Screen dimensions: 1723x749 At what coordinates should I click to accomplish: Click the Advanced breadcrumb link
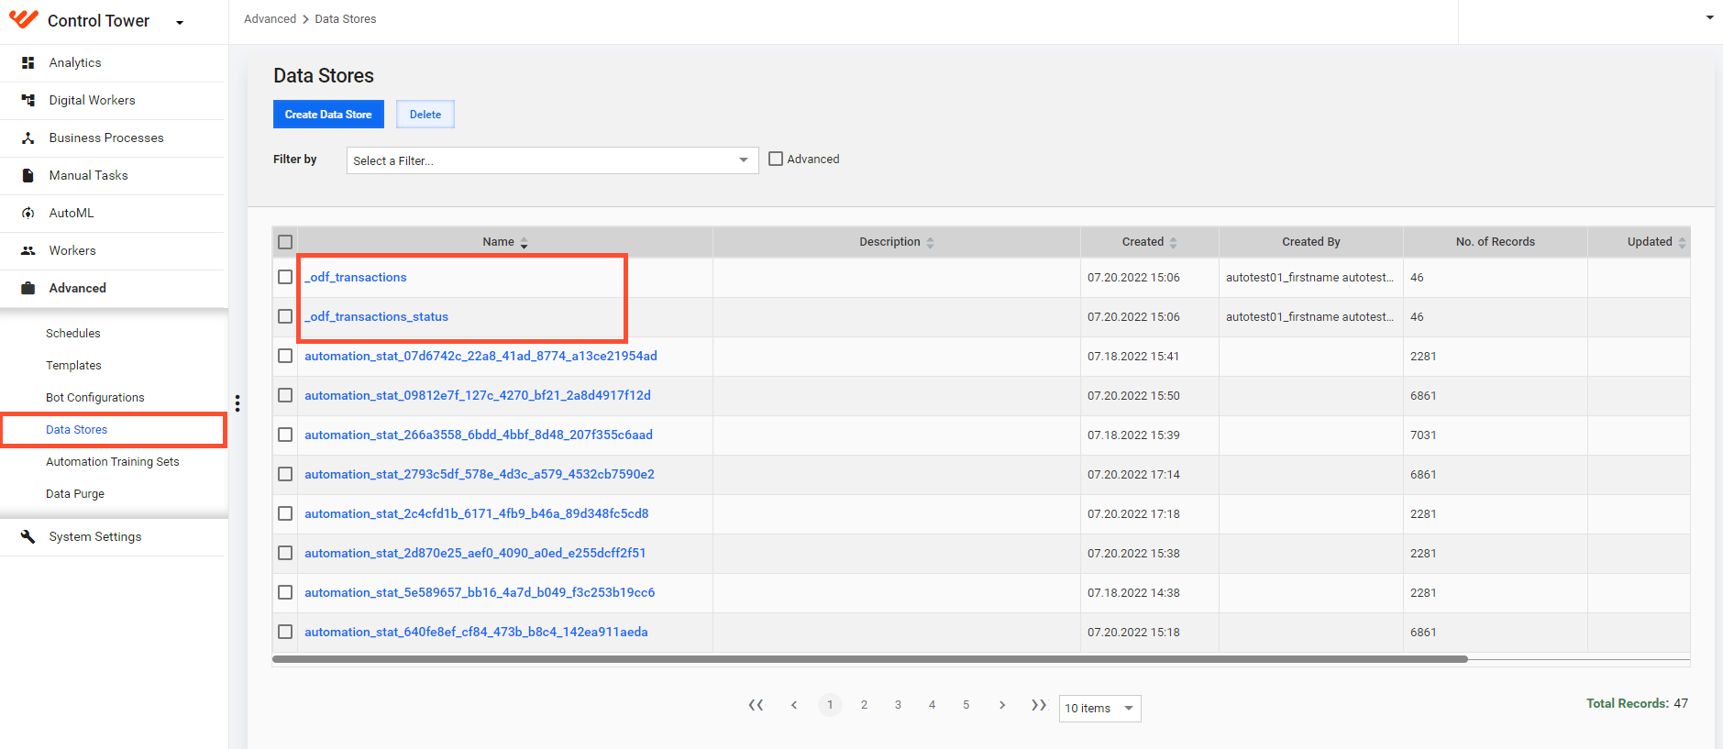pyautogui.click(x=270, y=18)
